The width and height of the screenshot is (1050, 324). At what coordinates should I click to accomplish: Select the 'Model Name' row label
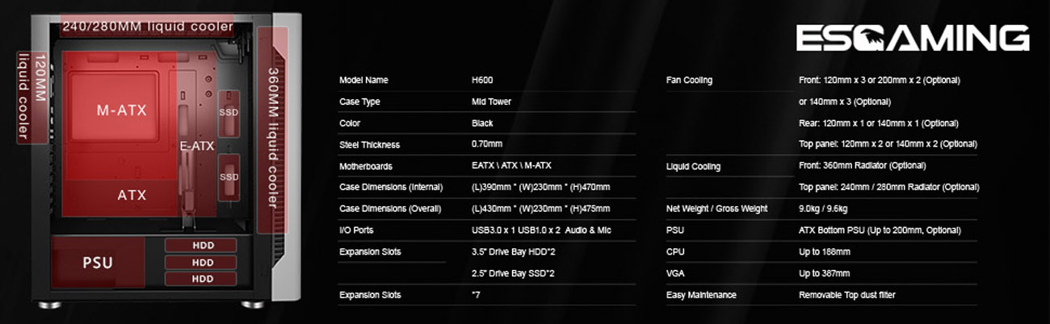(363, 81)
